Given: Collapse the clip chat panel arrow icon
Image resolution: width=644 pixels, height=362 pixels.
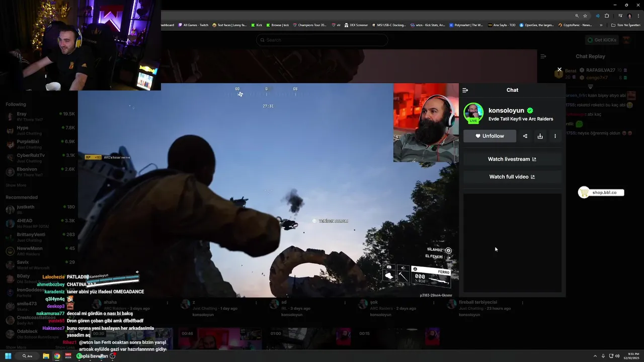Looking at the screenshot, I should coord(465,90).
